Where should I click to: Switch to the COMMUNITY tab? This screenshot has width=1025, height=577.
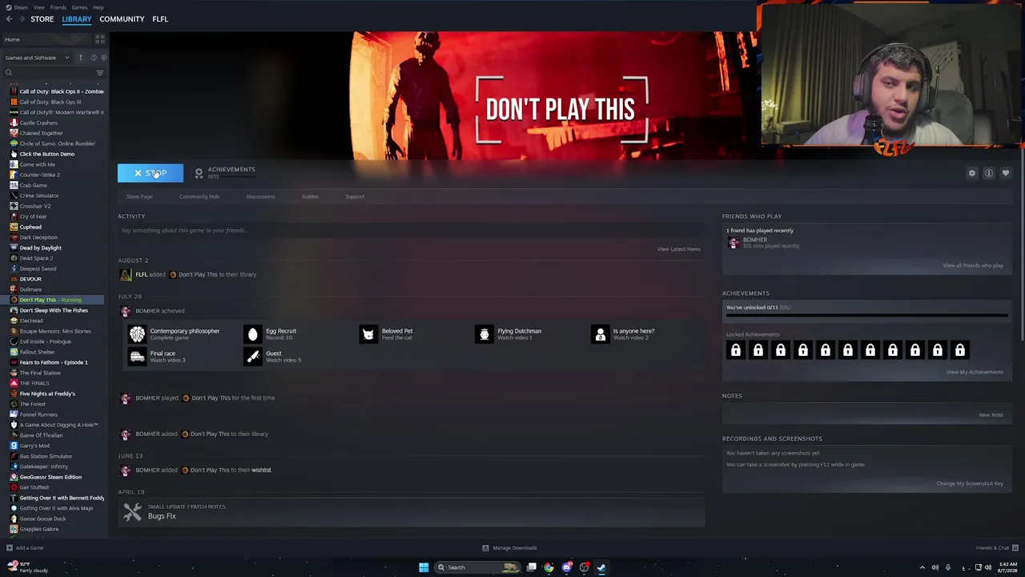pyautogui.click(x=122, y=19)
